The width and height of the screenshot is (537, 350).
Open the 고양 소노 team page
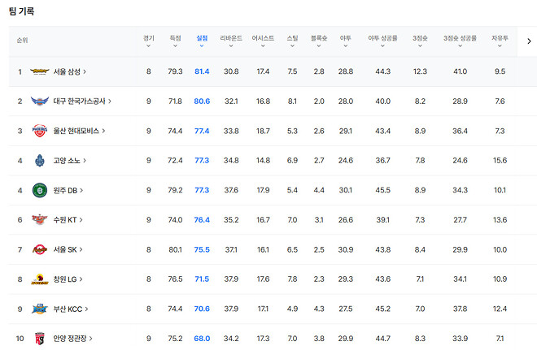[x=69, y=161]
